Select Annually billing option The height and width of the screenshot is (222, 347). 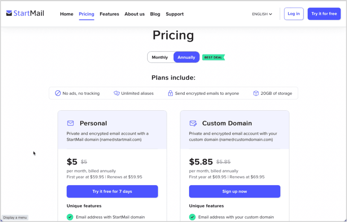click(186, 57)
